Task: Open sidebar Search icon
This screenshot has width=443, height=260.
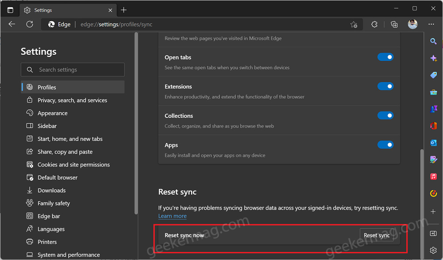Action: pyautogui.click(x=433, y=41)
